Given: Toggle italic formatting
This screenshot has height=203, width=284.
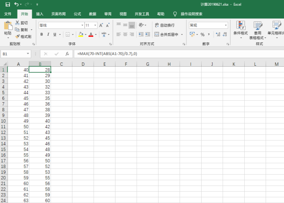Looking at the screenshot, I should click(x=48, y=34).
